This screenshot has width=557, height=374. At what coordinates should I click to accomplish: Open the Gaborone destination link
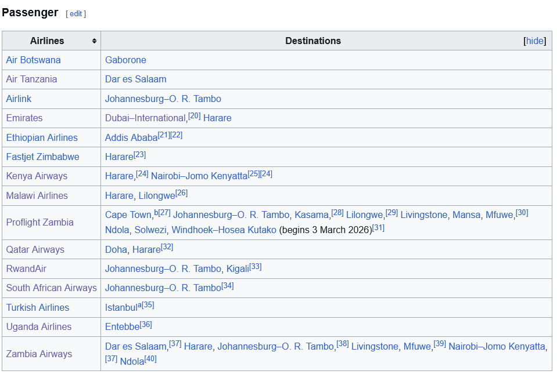[x=125, y=60]
